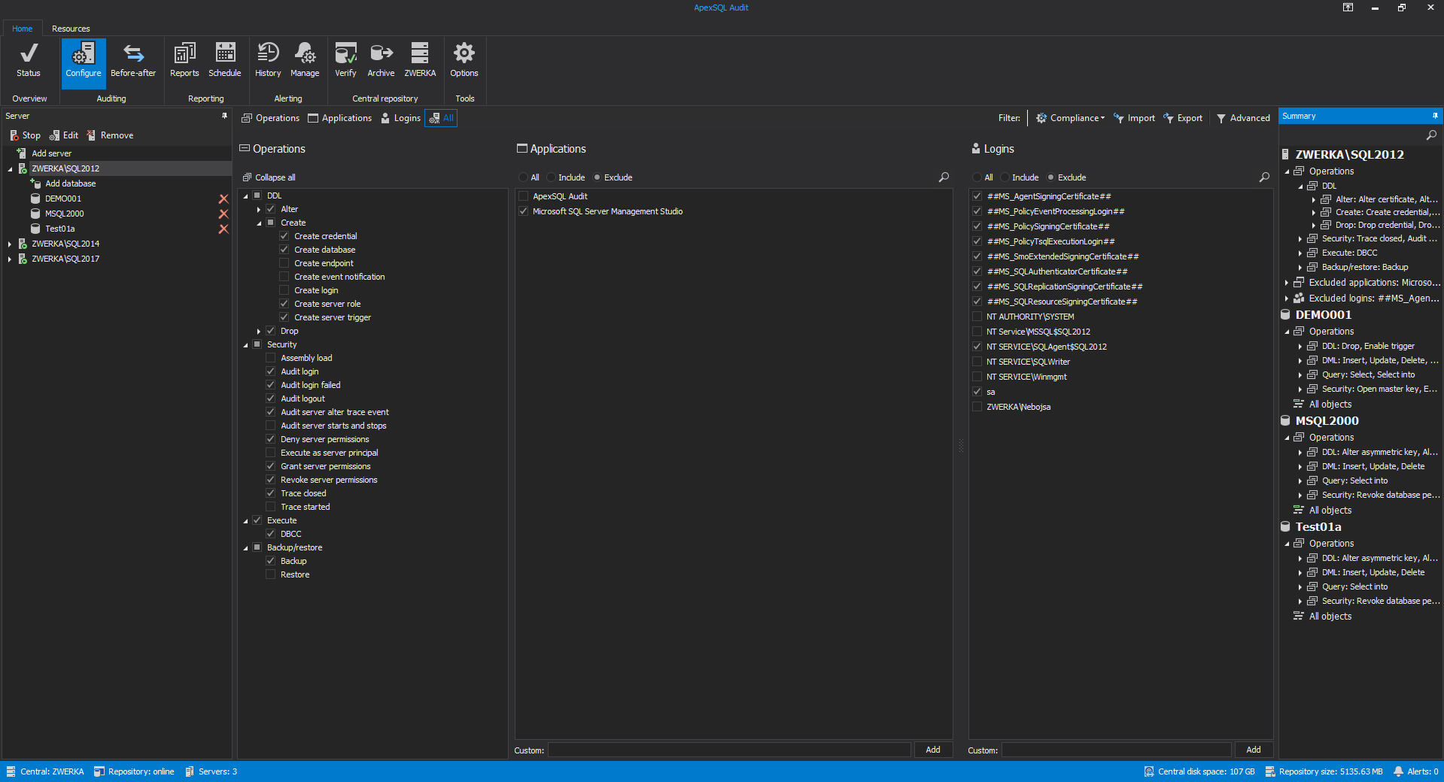
Task: Click the Reports icon in the ribbon
Action: (x=184, y=60)
